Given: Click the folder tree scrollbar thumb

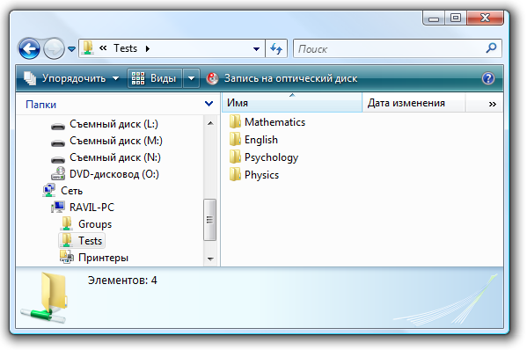Looking at the screenshot, I should pyautogui.click(x=209, y=220).
